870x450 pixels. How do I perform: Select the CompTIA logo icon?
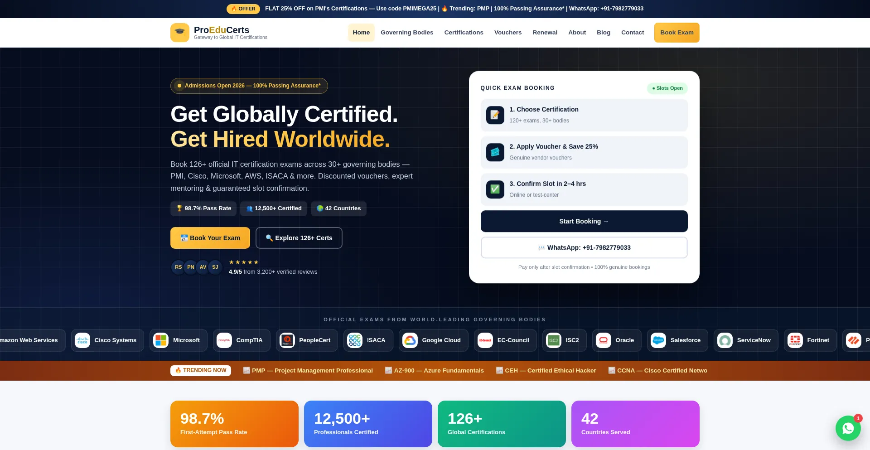pyautogui.click(x=224, y=340)
